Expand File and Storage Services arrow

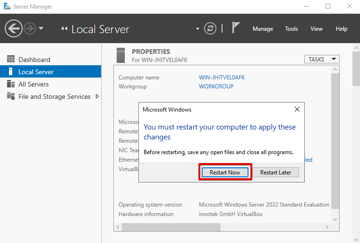(x=97, y=96)
